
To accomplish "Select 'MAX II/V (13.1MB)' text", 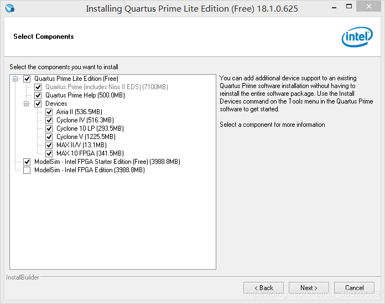I will pyautogui.click(x=81, y=145).
